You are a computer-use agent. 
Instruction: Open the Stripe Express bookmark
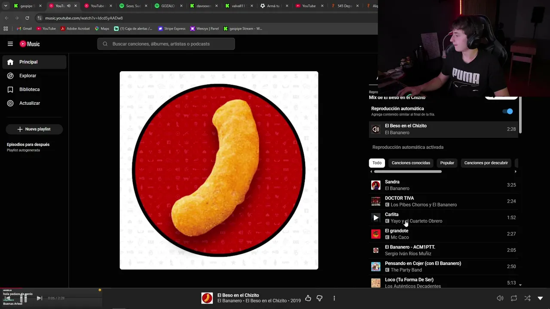pos(172,29)
